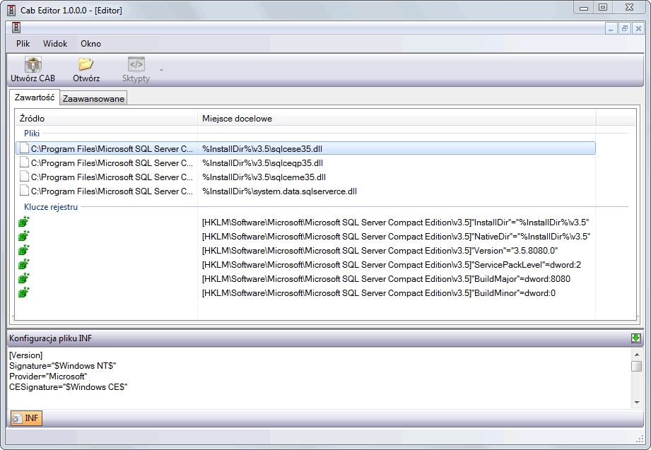651x450 pixels.
Task: Click destination %InstallDir%\v3.5\sqlceqp35.dll
Action: tap(263, 162)
